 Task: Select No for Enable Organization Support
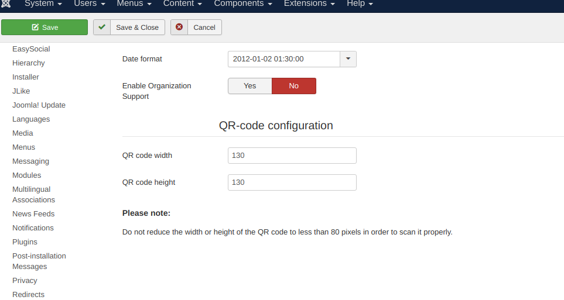293,86
